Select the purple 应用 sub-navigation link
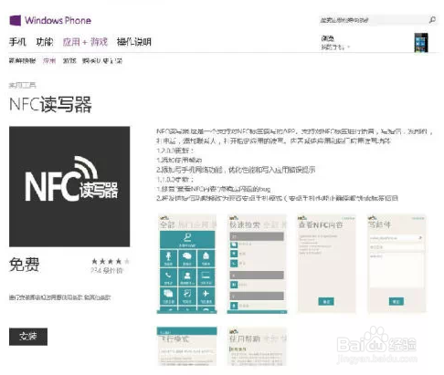Screen dimensions: 444x375 pos(49,61)
